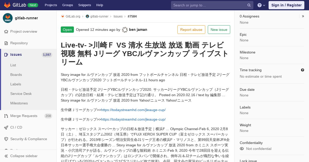Viewport: 309px width, 162px height.
Task: Click the Next environment badge
Action: (x=33, y=5)
